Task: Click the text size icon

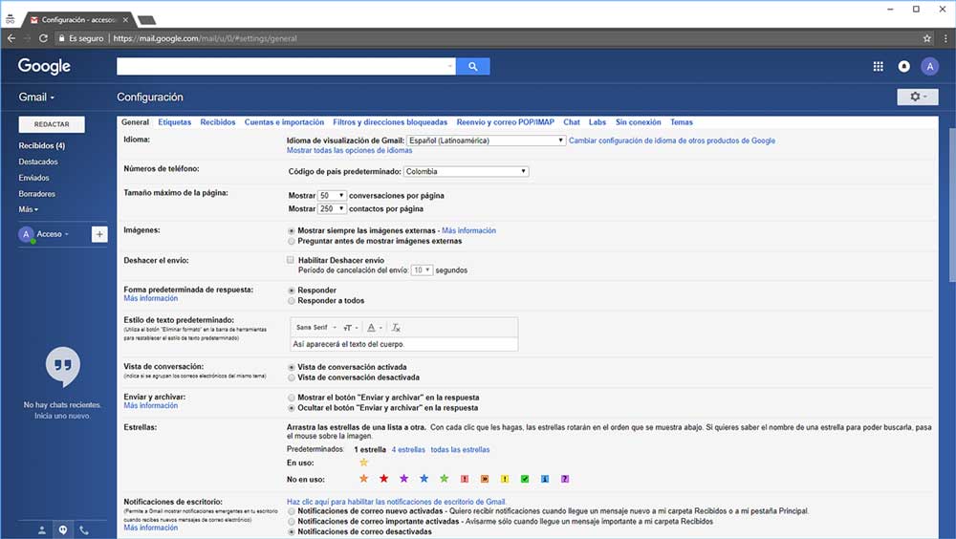Action: coord(349,328)
